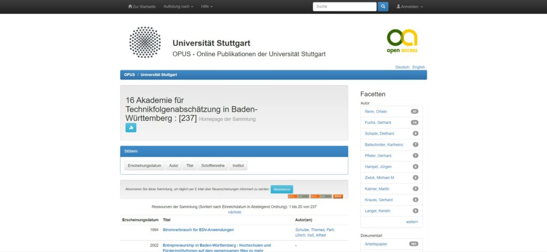Filter by author Langer, Kerstin
547x252 pixels.
point(378,211)
